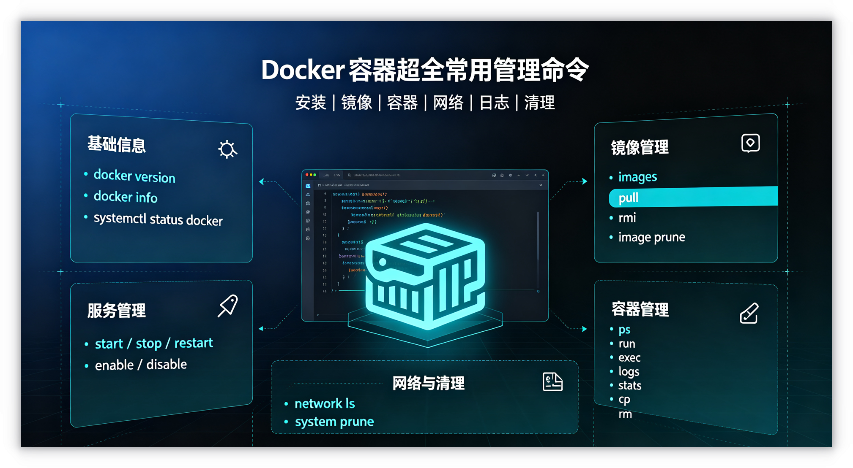Click systemctl status docker text
Screen dimensions: 853x468
[158, 219]
